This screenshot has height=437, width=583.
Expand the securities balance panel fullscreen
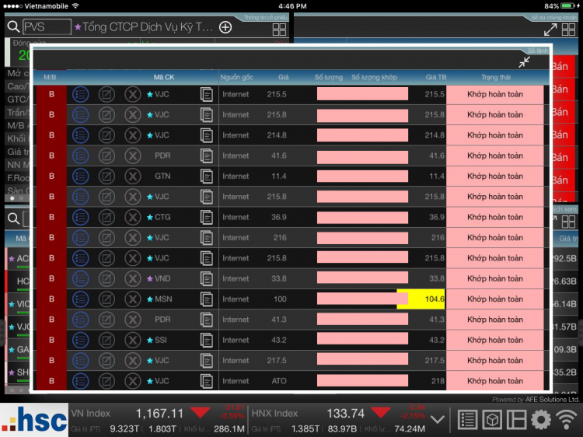click(x=550, y=30)
